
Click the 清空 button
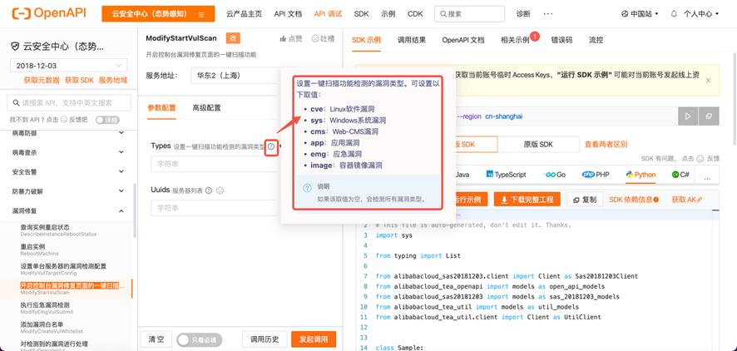(x=156, y=339)
